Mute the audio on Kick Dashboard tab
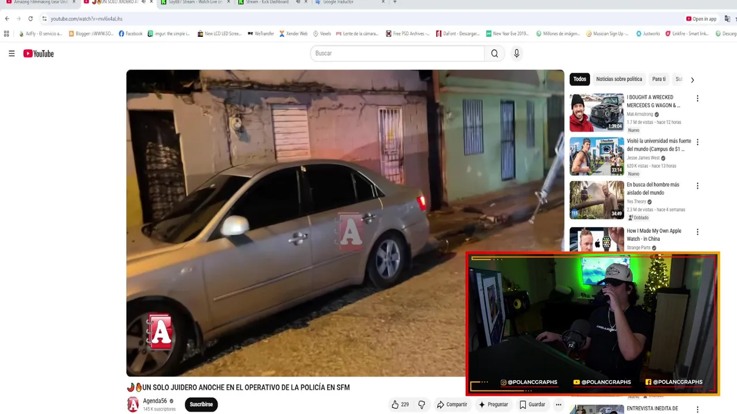 coord(298,2)
